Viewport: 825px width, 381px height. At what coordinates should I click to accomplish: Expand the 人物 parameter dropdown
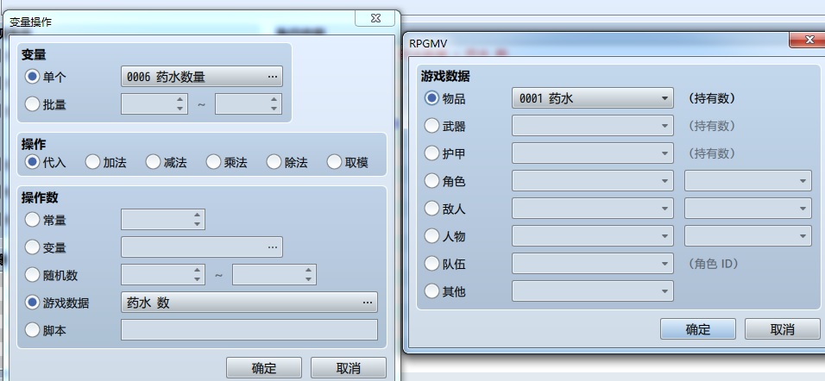coord(747,236)
